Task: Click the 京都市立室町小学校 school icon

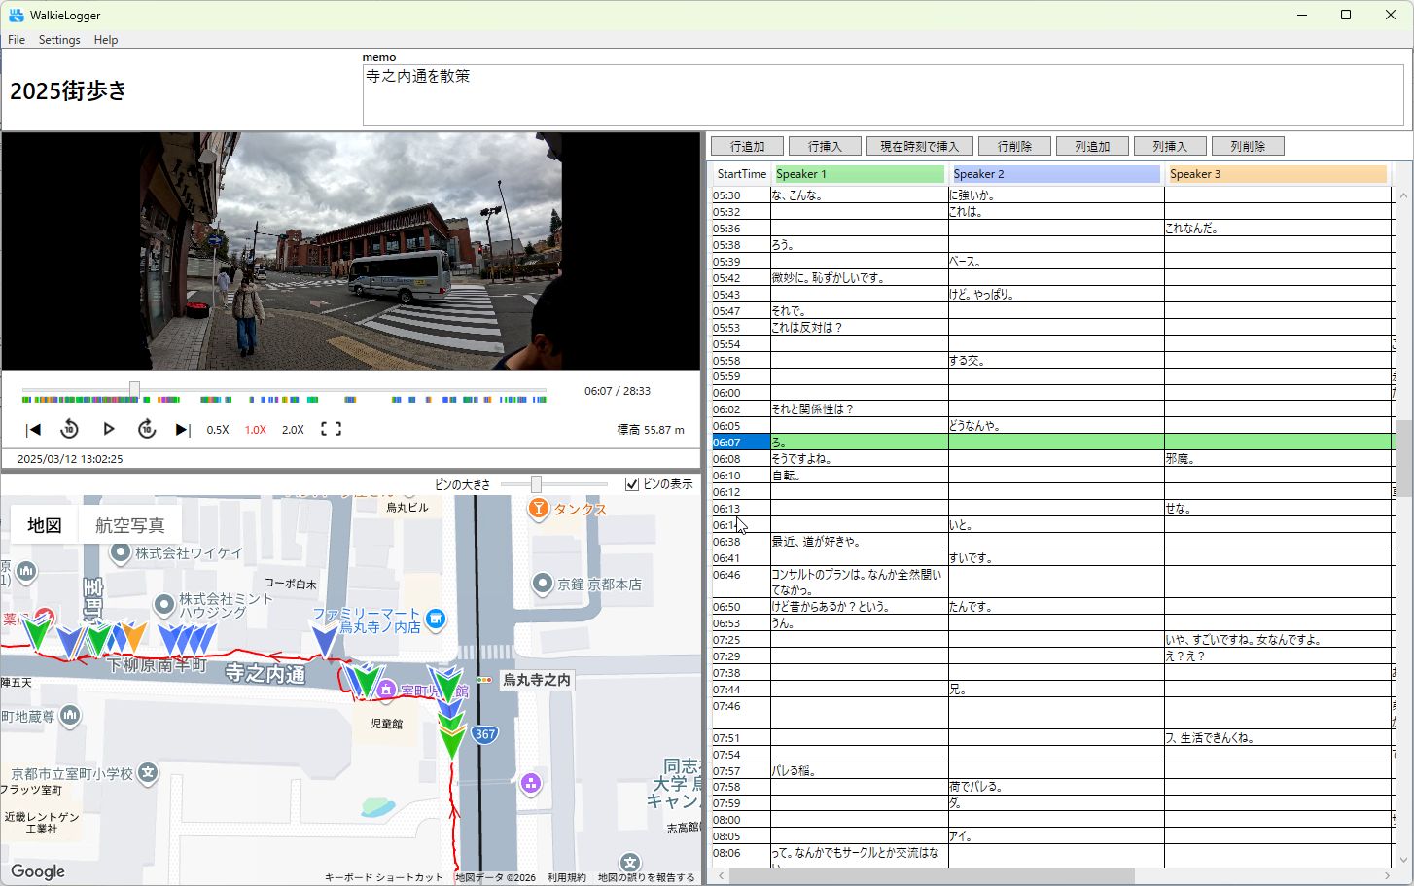Action: [x=147, y=773]
